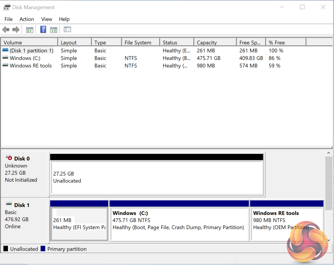The width and height of the screenshot is (334, 265).
Task: Click the Forward arrow toolbar icon
Action: tap(16, 30)
